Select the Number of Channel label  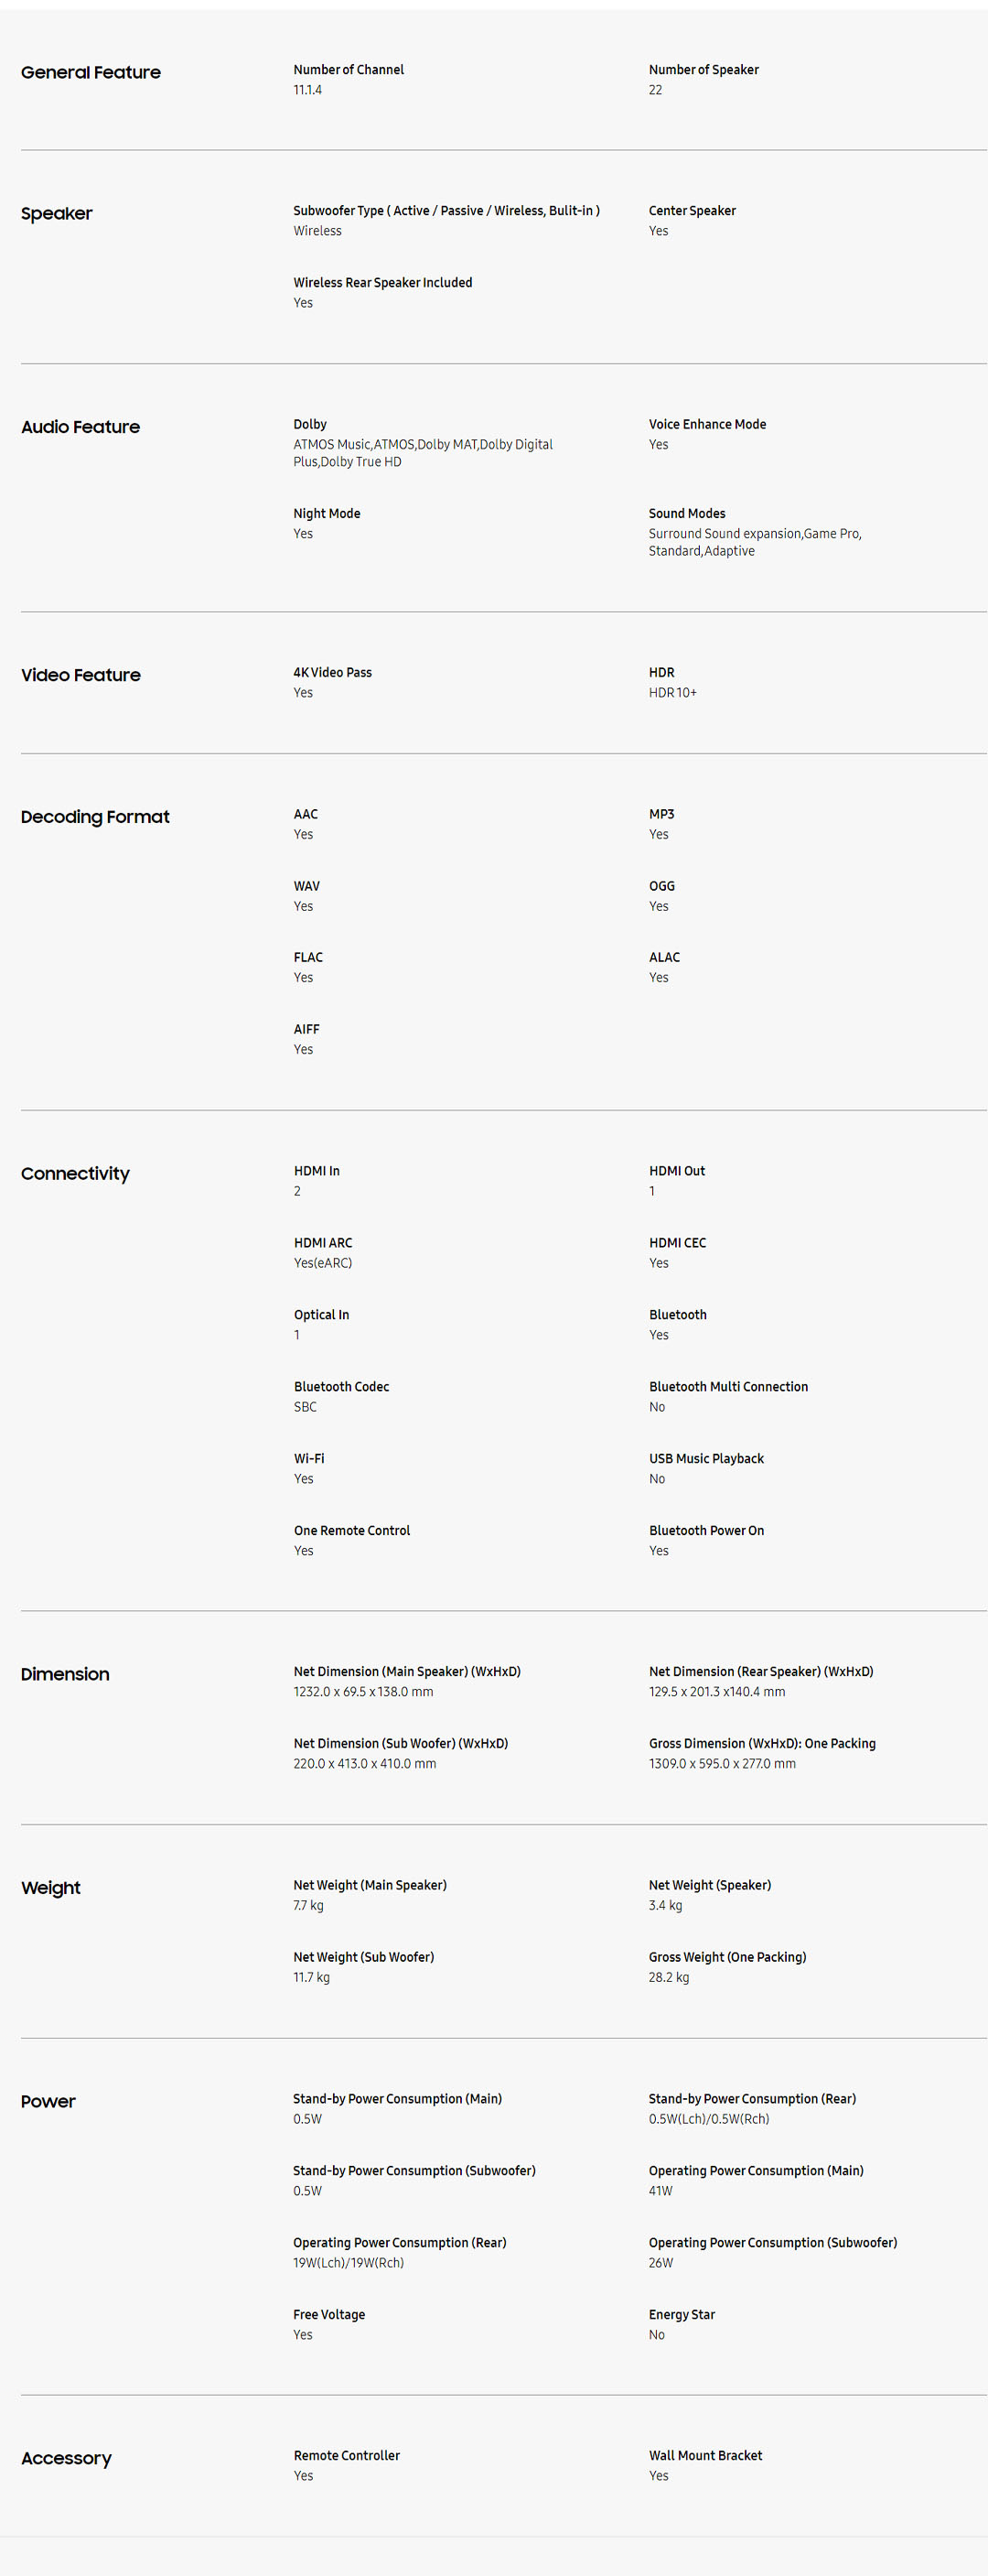point(349,70)
